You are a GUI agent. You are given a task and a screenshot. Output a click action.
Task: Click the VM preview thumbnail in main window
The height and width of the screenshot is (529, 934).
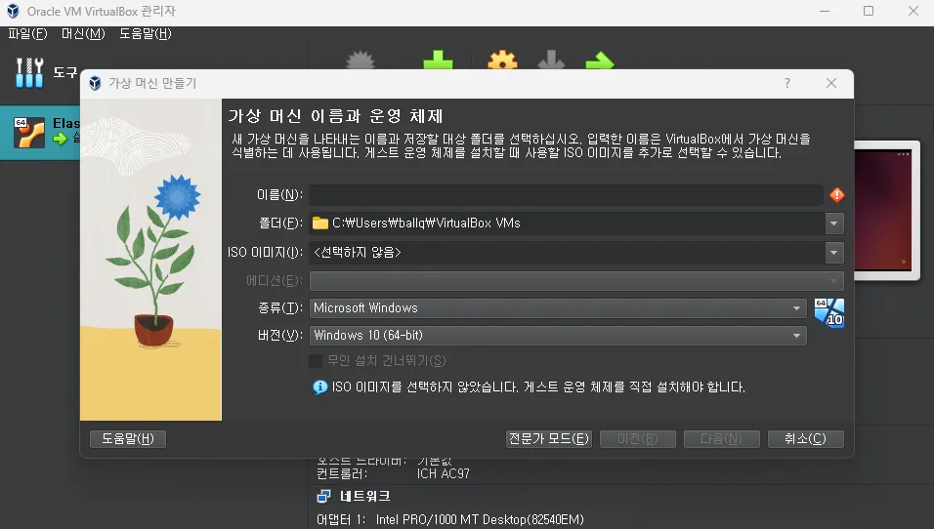pyautogui.click(x=886, y=210)
